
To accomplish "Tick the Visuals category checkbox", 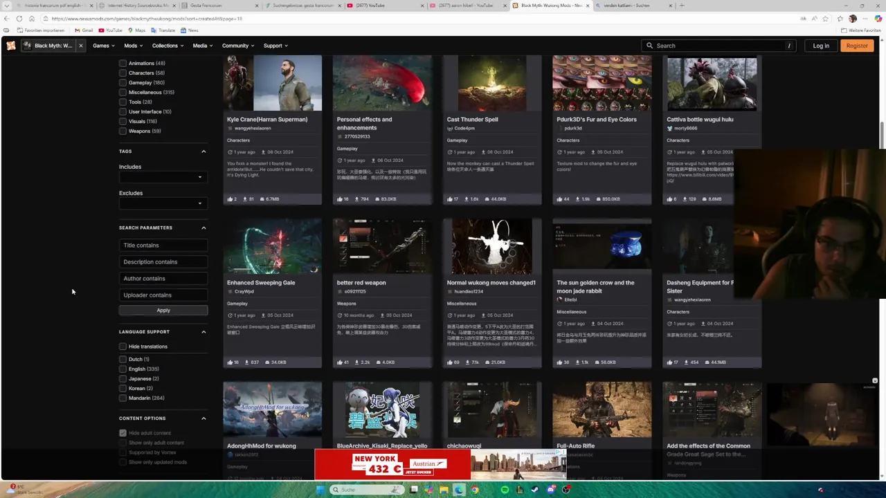I will (123, 121).
